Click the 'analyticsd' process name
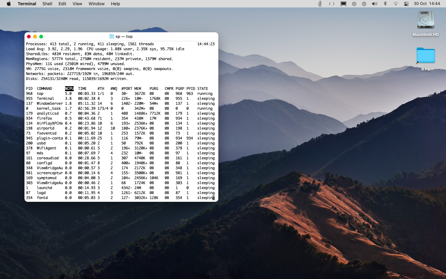The height and width of the screenshot is (279, 446). pos(48,113)
